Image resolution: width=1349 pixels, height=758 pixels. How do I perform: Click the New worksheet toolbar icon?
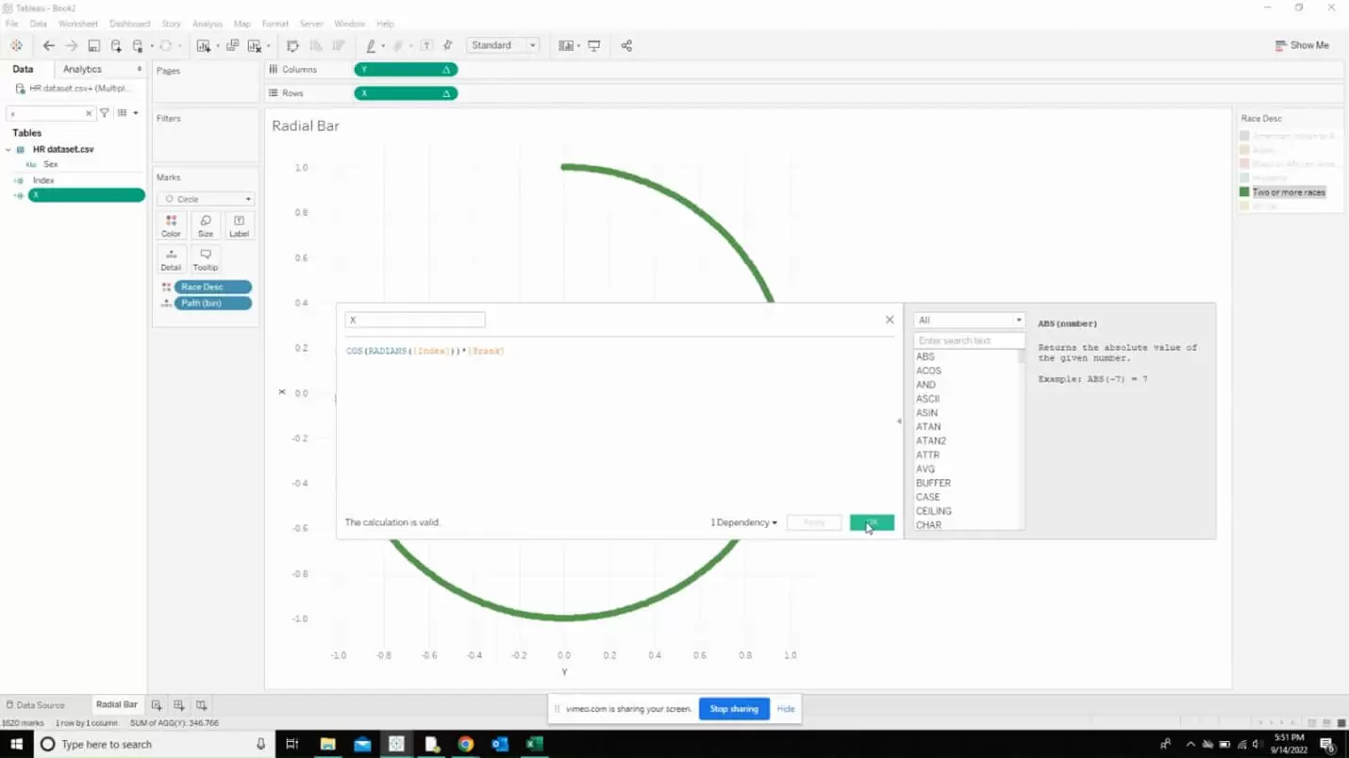pos(203,45)
